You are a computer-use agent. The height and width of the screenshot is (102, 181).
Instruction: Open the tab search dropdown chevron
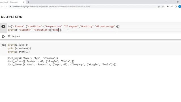(166, 2)
